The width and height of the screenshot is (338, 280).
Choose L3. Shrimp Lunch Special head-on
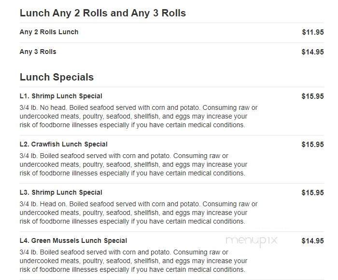[x=61, y=192]
